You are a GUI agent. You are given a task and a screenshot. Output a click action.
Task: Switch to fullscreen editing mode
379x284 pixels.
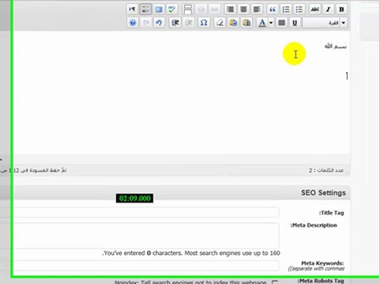159,9
